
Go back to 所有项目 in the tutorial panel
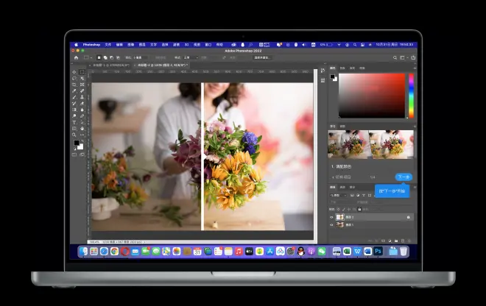coord(342,177)
